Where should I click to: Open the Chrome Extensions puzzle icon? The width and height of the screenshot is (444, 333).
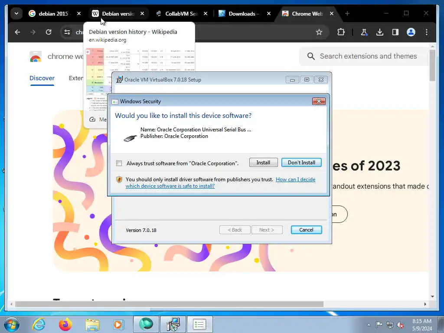click(341, 32)
